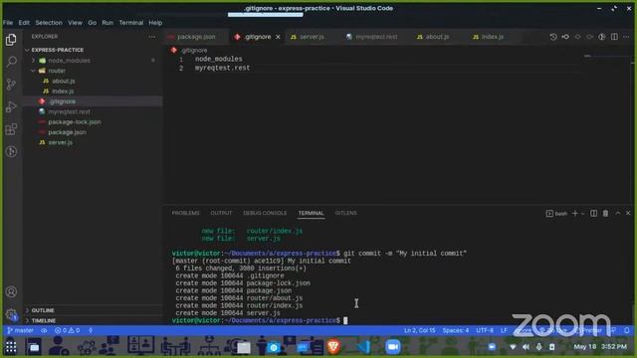This screenshot has width=637, height=358.
Task: Open about.js in the explorer tree
Action: [x=64, y=81]
